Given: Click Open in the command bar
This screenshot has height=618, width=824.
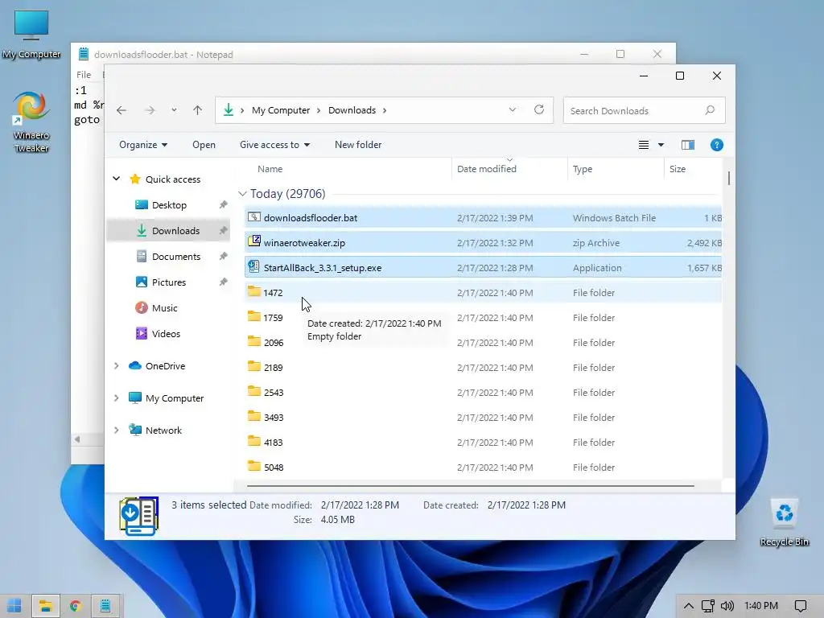Looking at the screenshot, I should [204, 145].
